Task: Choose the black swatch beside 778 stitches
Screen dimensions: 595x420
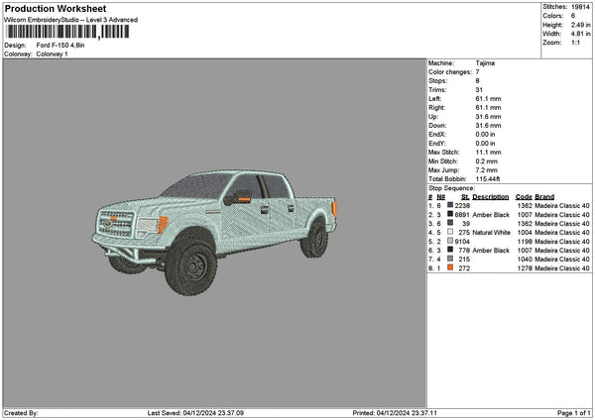Action: [450, 250]
